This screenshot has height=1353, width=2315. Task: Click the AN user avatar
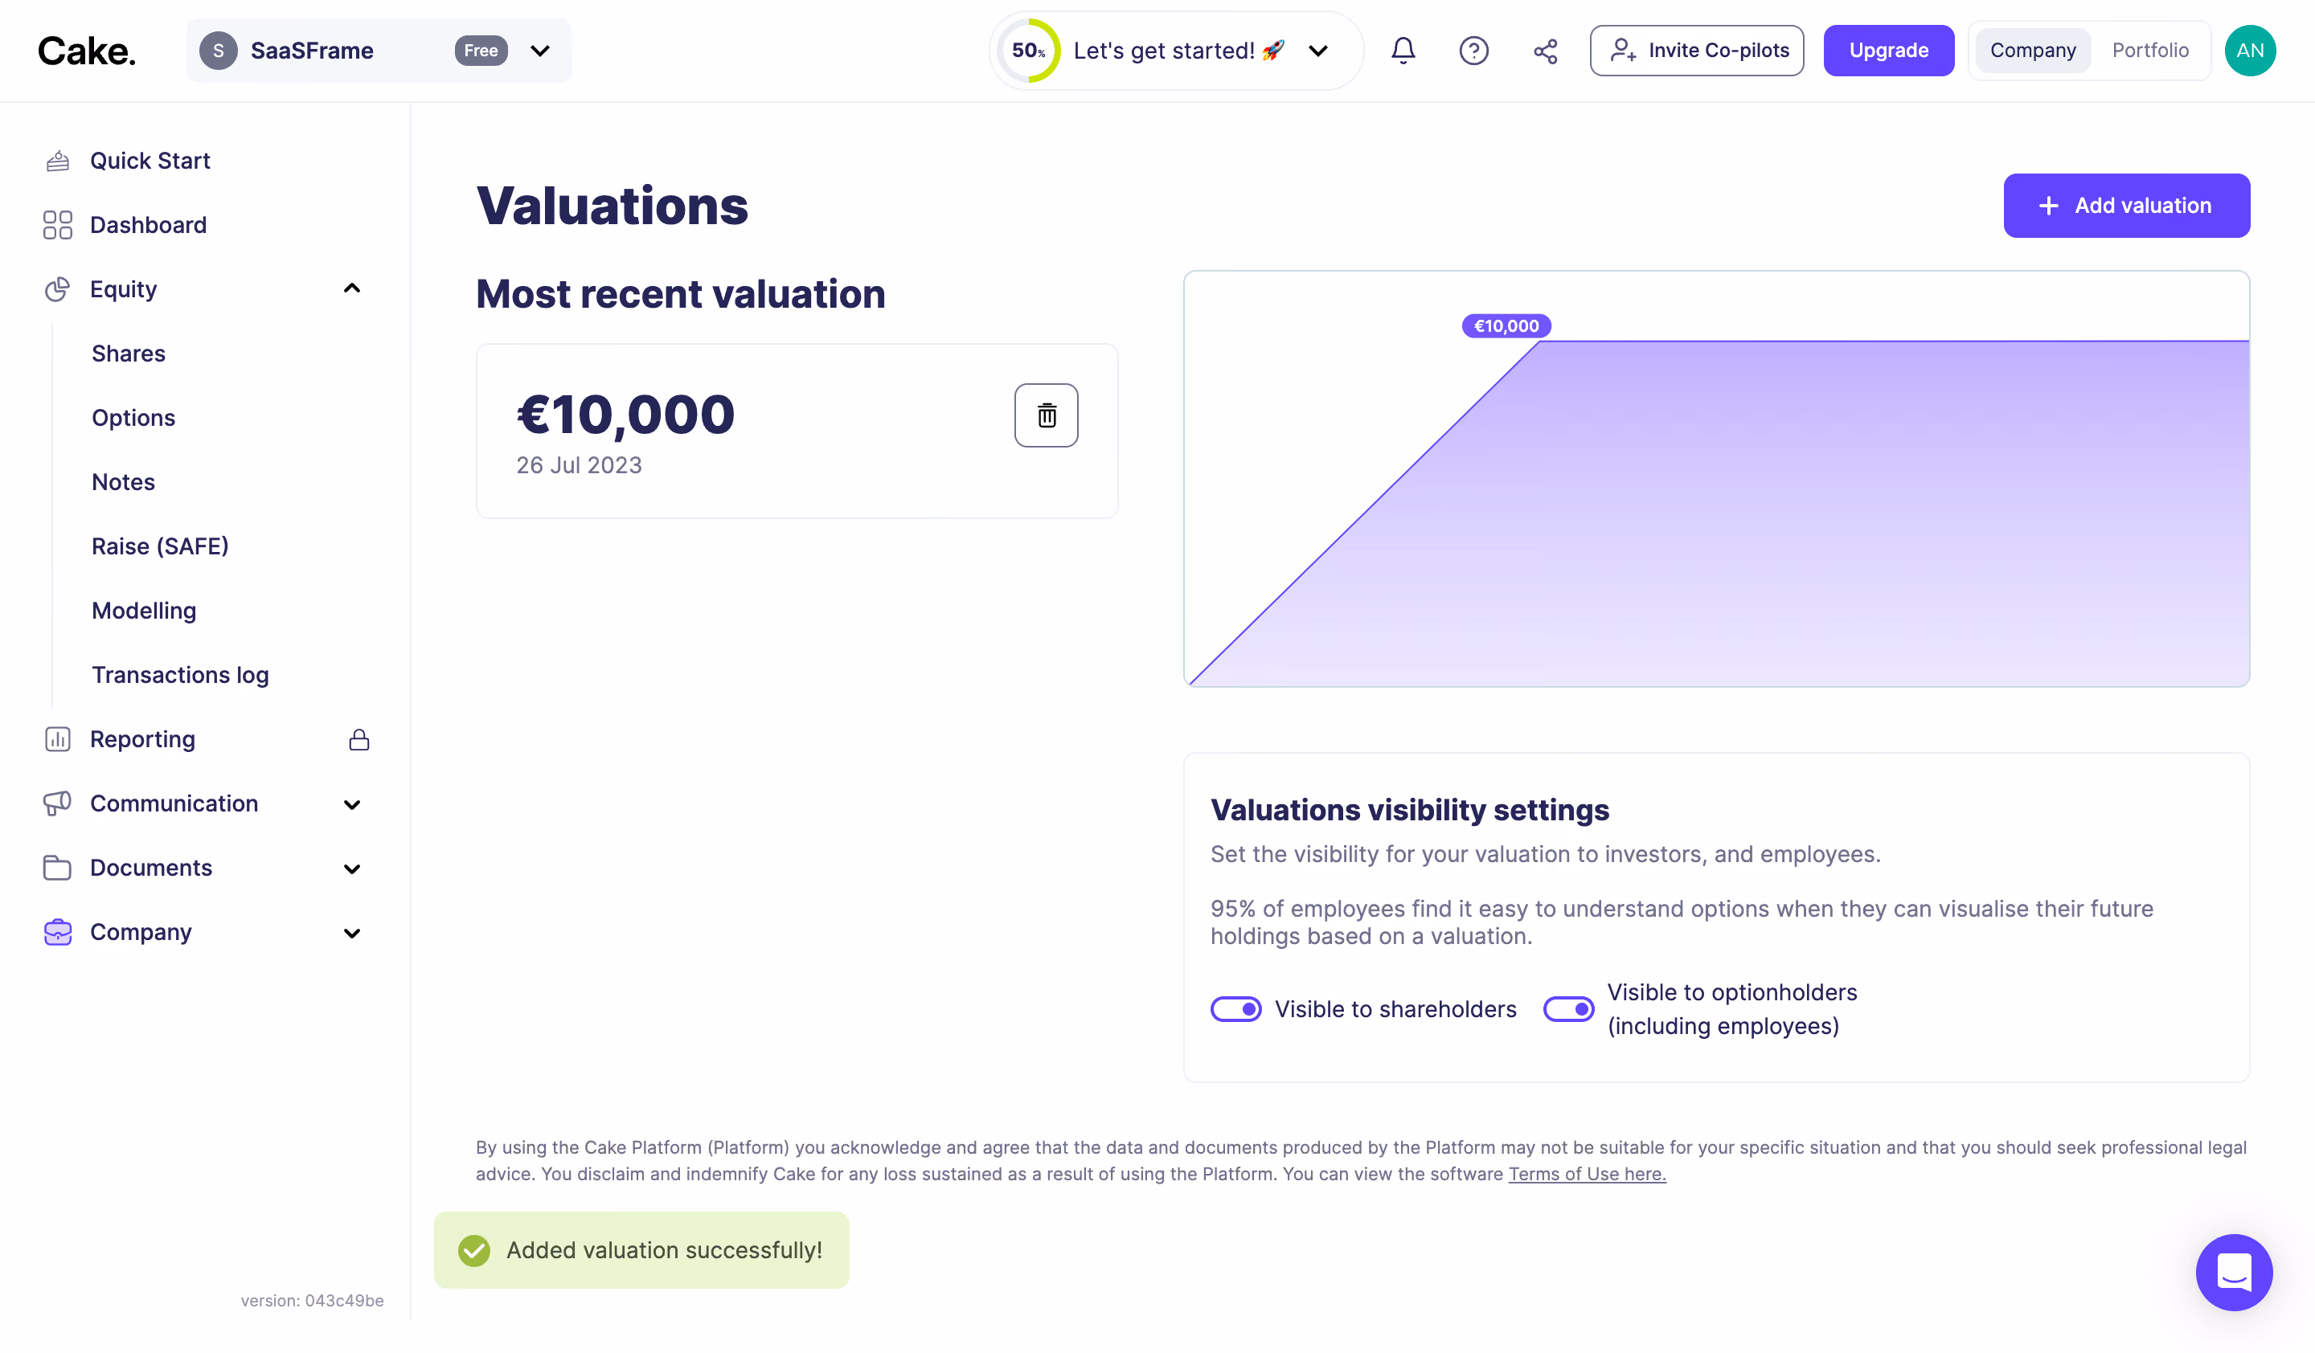[2249, 51]
